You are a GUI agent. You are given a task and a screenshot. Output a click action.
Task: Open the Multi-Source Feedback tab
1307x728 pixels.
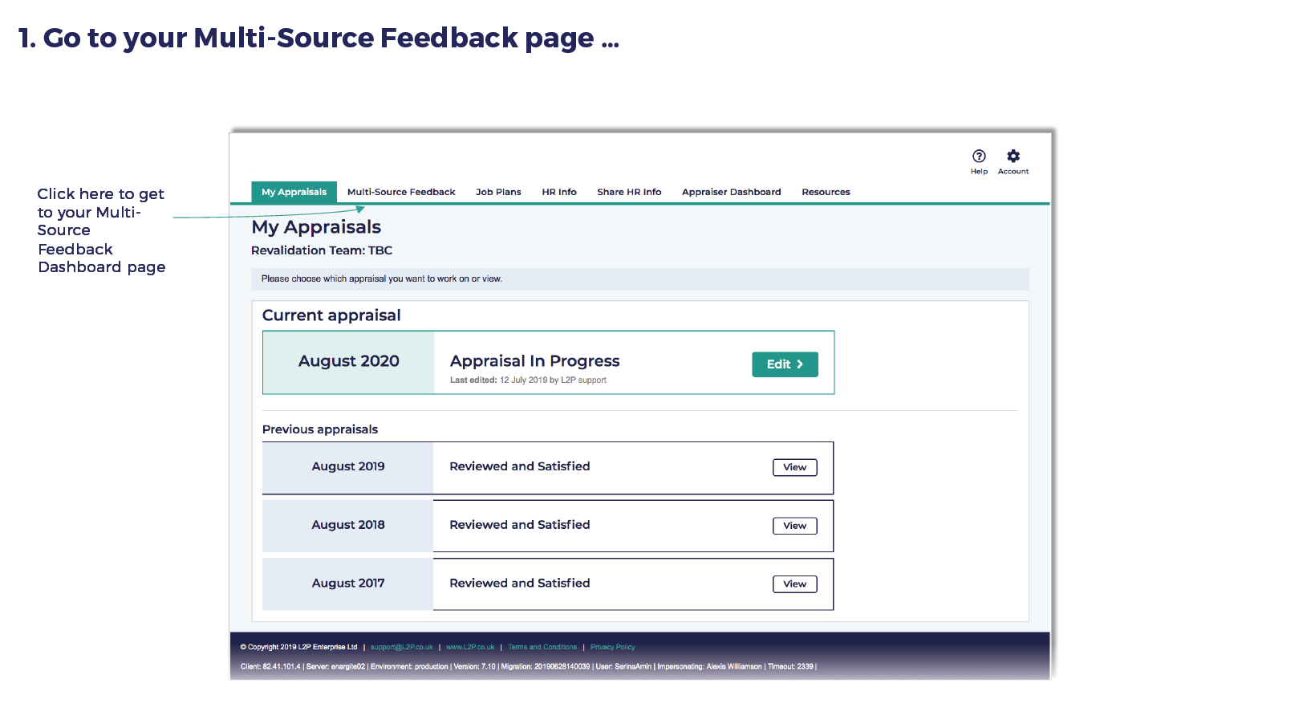click(401, 193)
